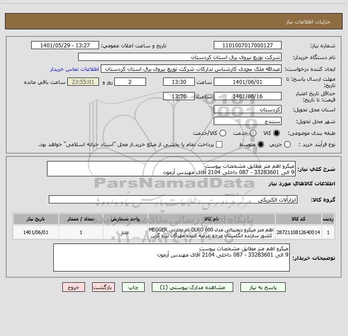Click the delivery province field کردستان

click(x=248, y=110)
